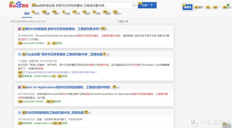Switch to the 视频 tab
This screenshot has height=128, width=232.
[x=47, y=14]
